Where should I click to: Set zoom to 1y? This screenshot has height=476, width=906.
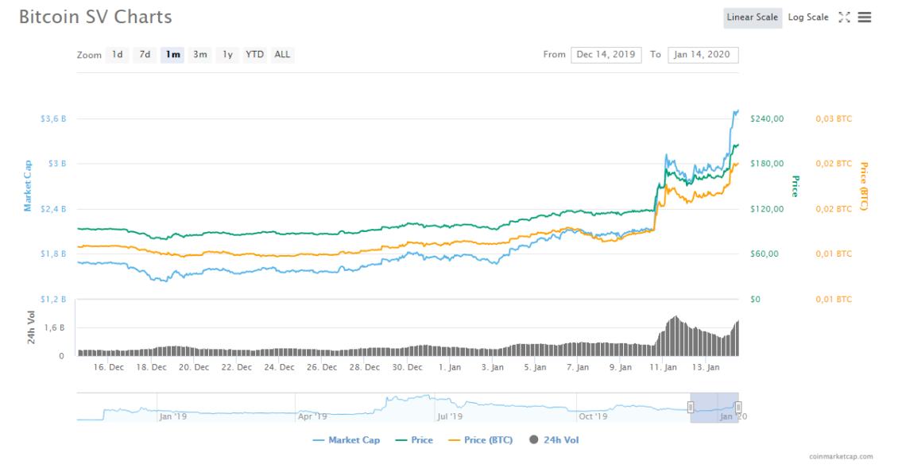227,55
